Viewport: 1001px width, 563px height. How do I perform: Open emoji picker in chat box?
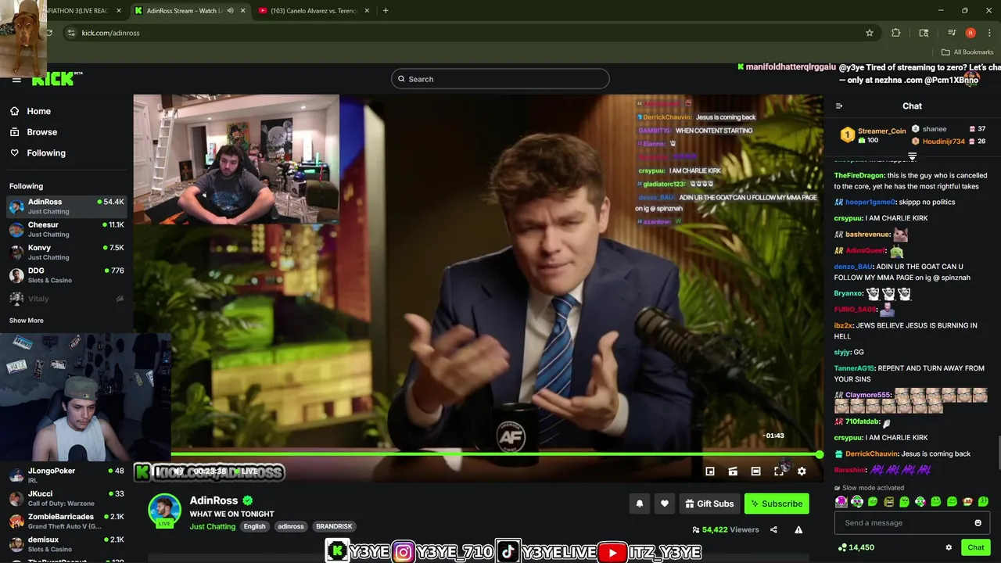[x=978, y=523]
